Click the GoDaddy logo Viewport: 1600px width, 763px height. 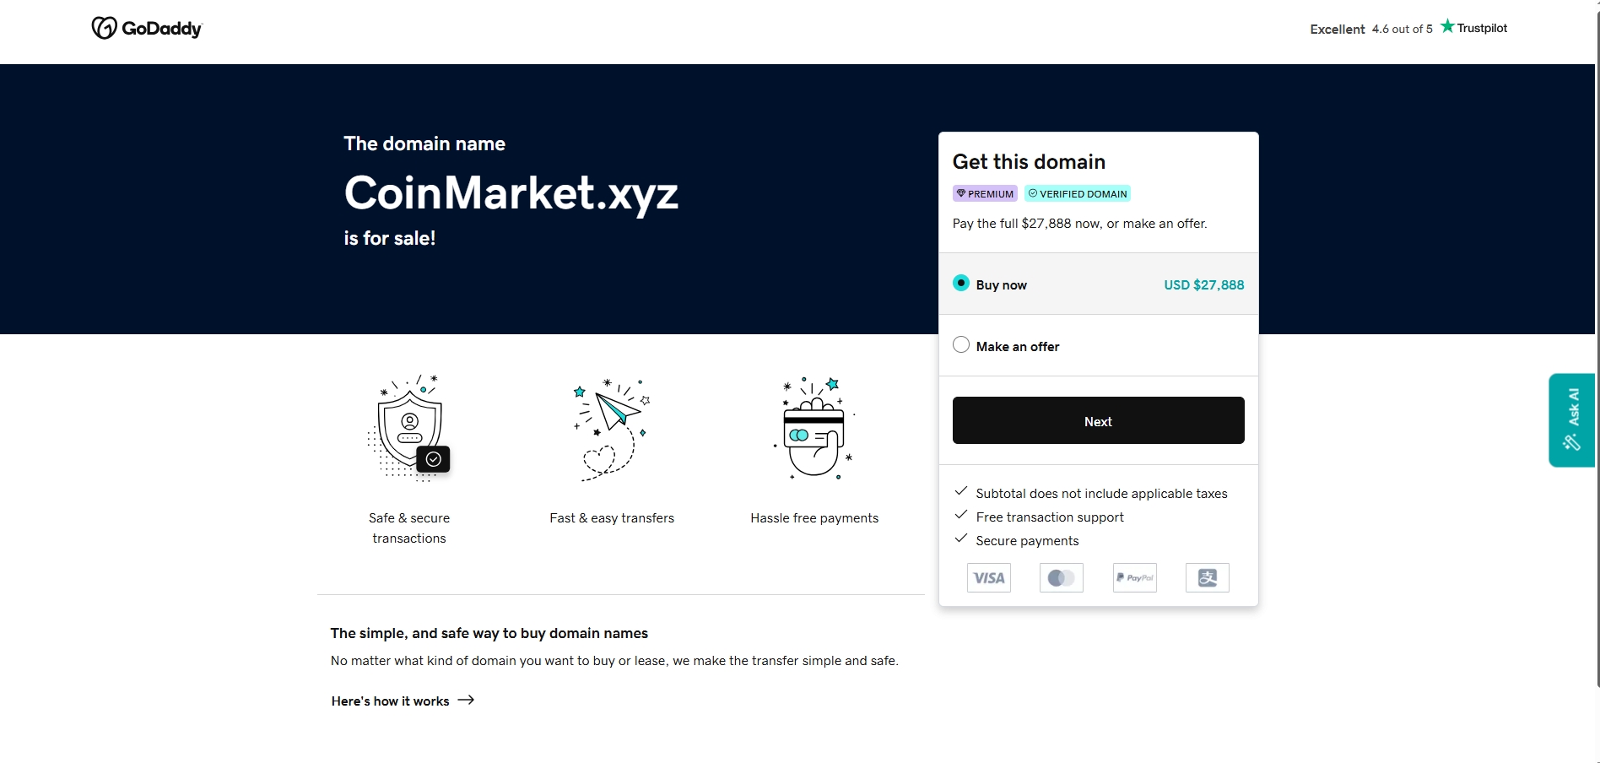click(146, 27)
